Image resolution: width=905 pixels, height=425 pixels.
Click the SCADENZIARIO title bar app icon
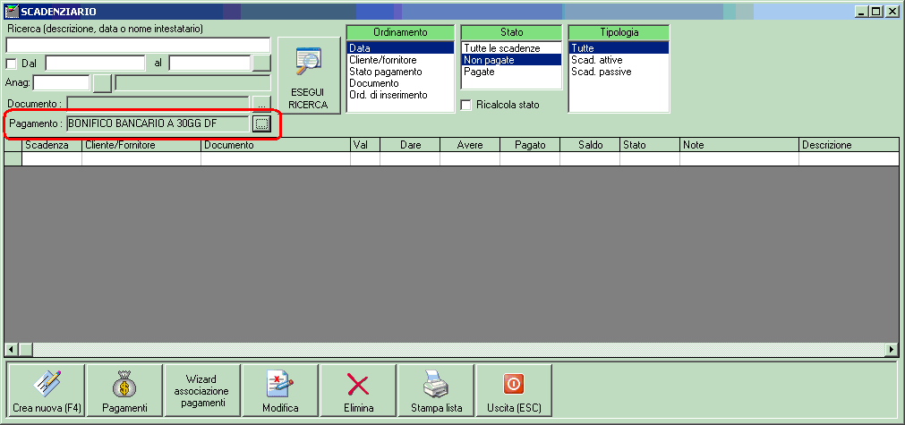pyautogui.click(x=11, y=11)
